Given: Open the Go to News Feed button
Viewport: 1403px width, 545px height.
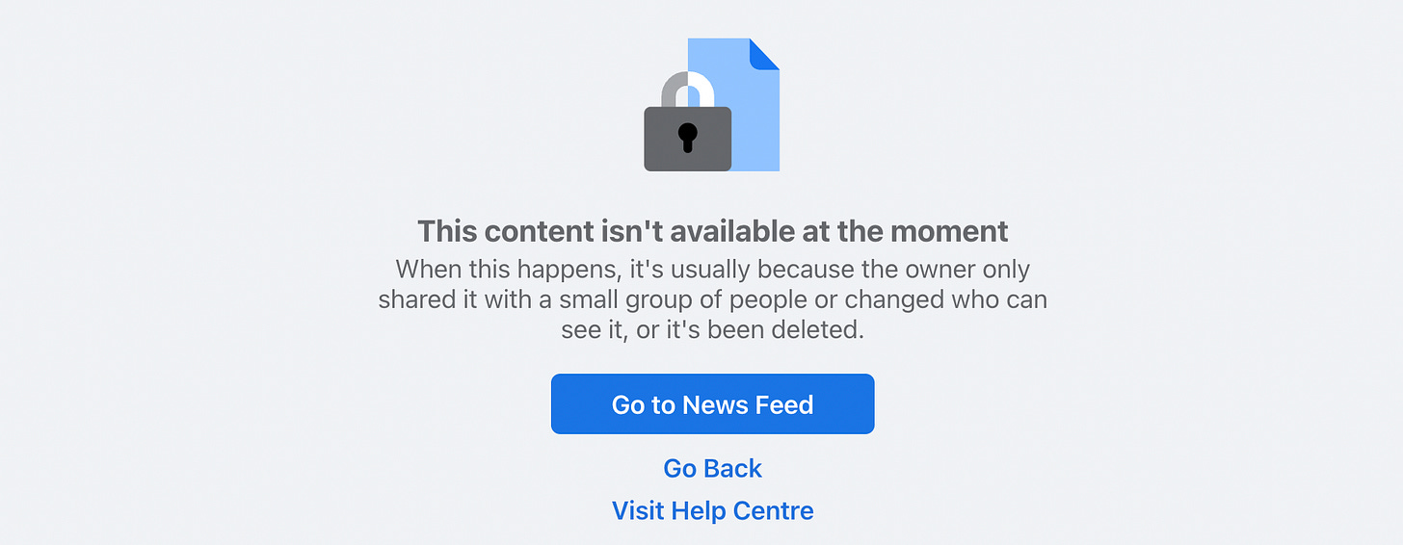Looking at the screenshot, I should 713,404.
